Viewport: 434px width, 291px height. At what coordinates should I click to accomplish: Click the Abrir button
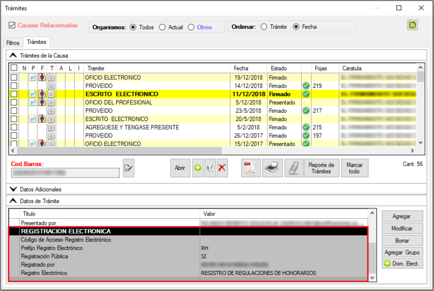pos(180,168)
